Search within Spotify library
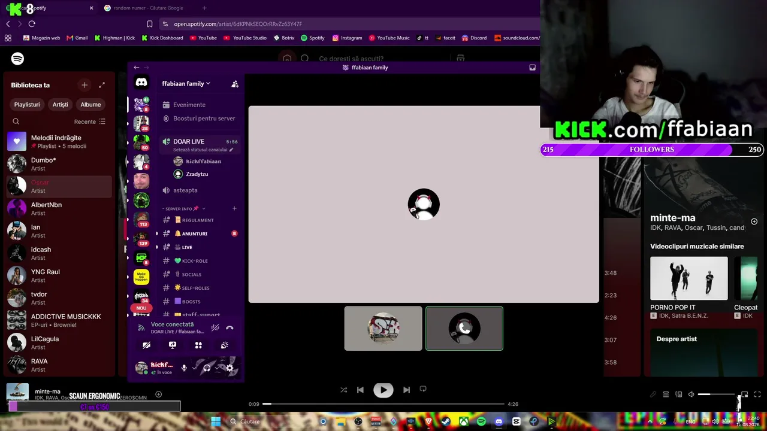The width and height of the screenshot is (767, 431). pyautogui.click(x=16, y=122)
